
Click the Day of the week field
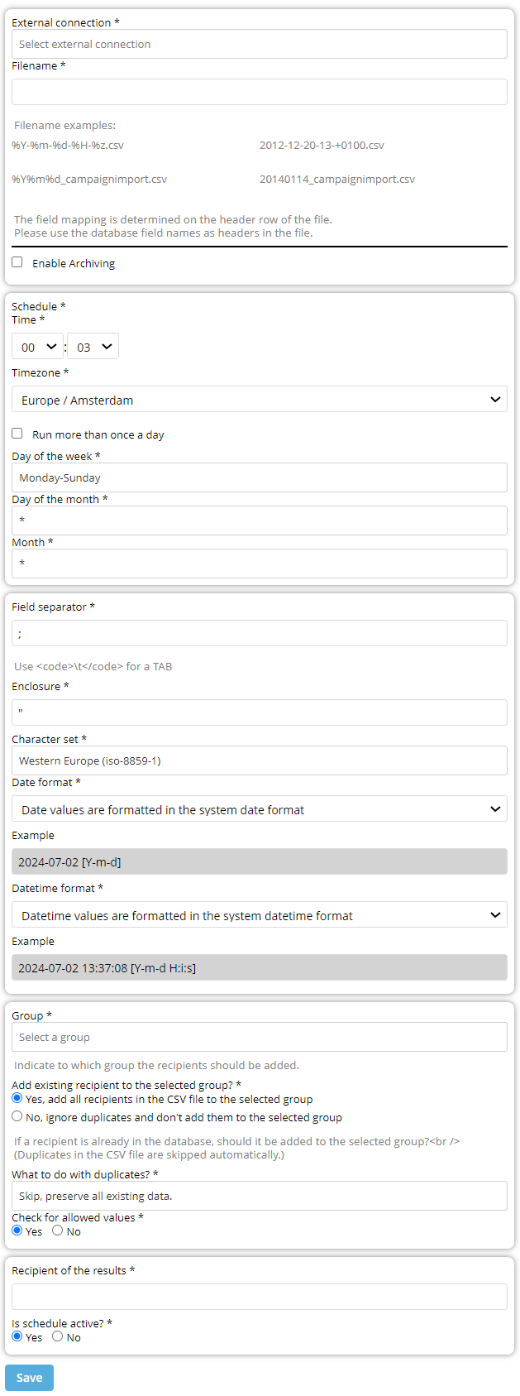(260, 477)
